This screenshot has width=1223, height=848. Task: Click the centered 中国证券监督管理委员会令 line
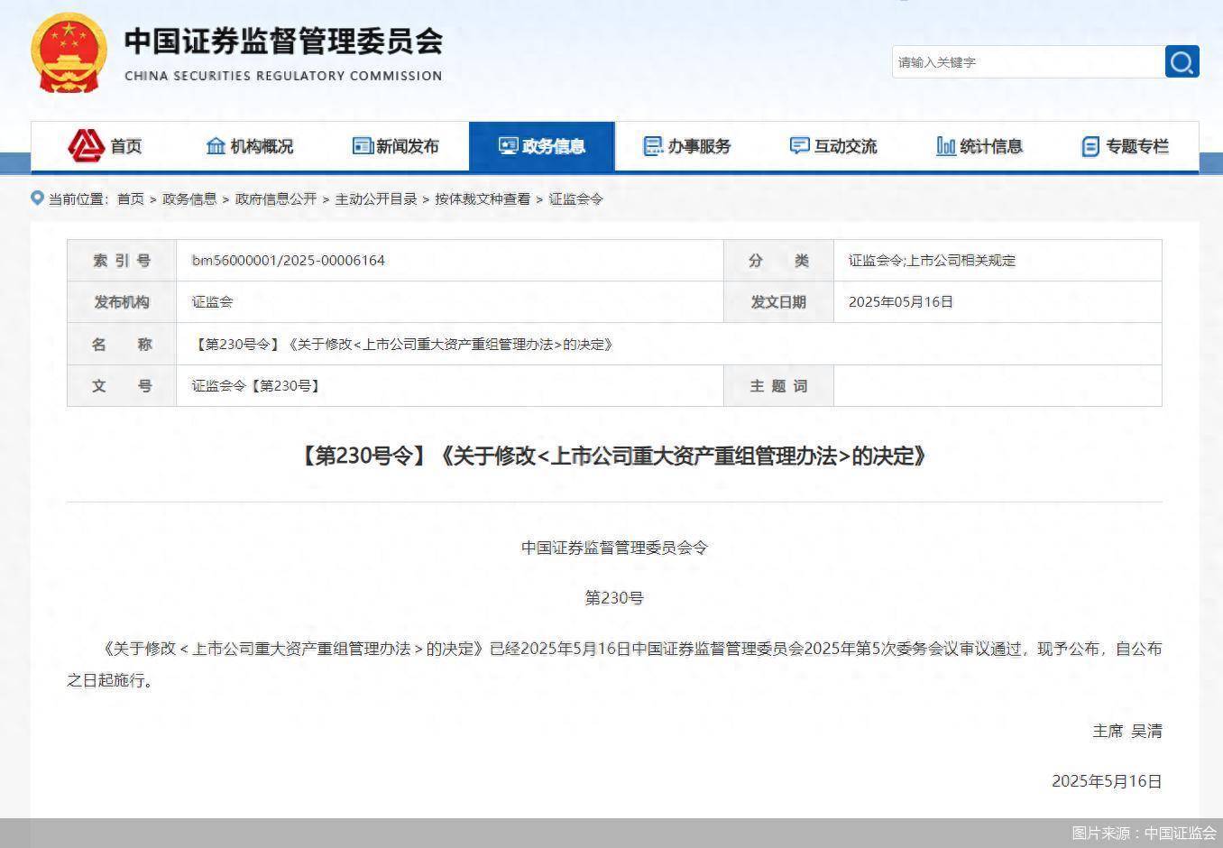(614, 548)
